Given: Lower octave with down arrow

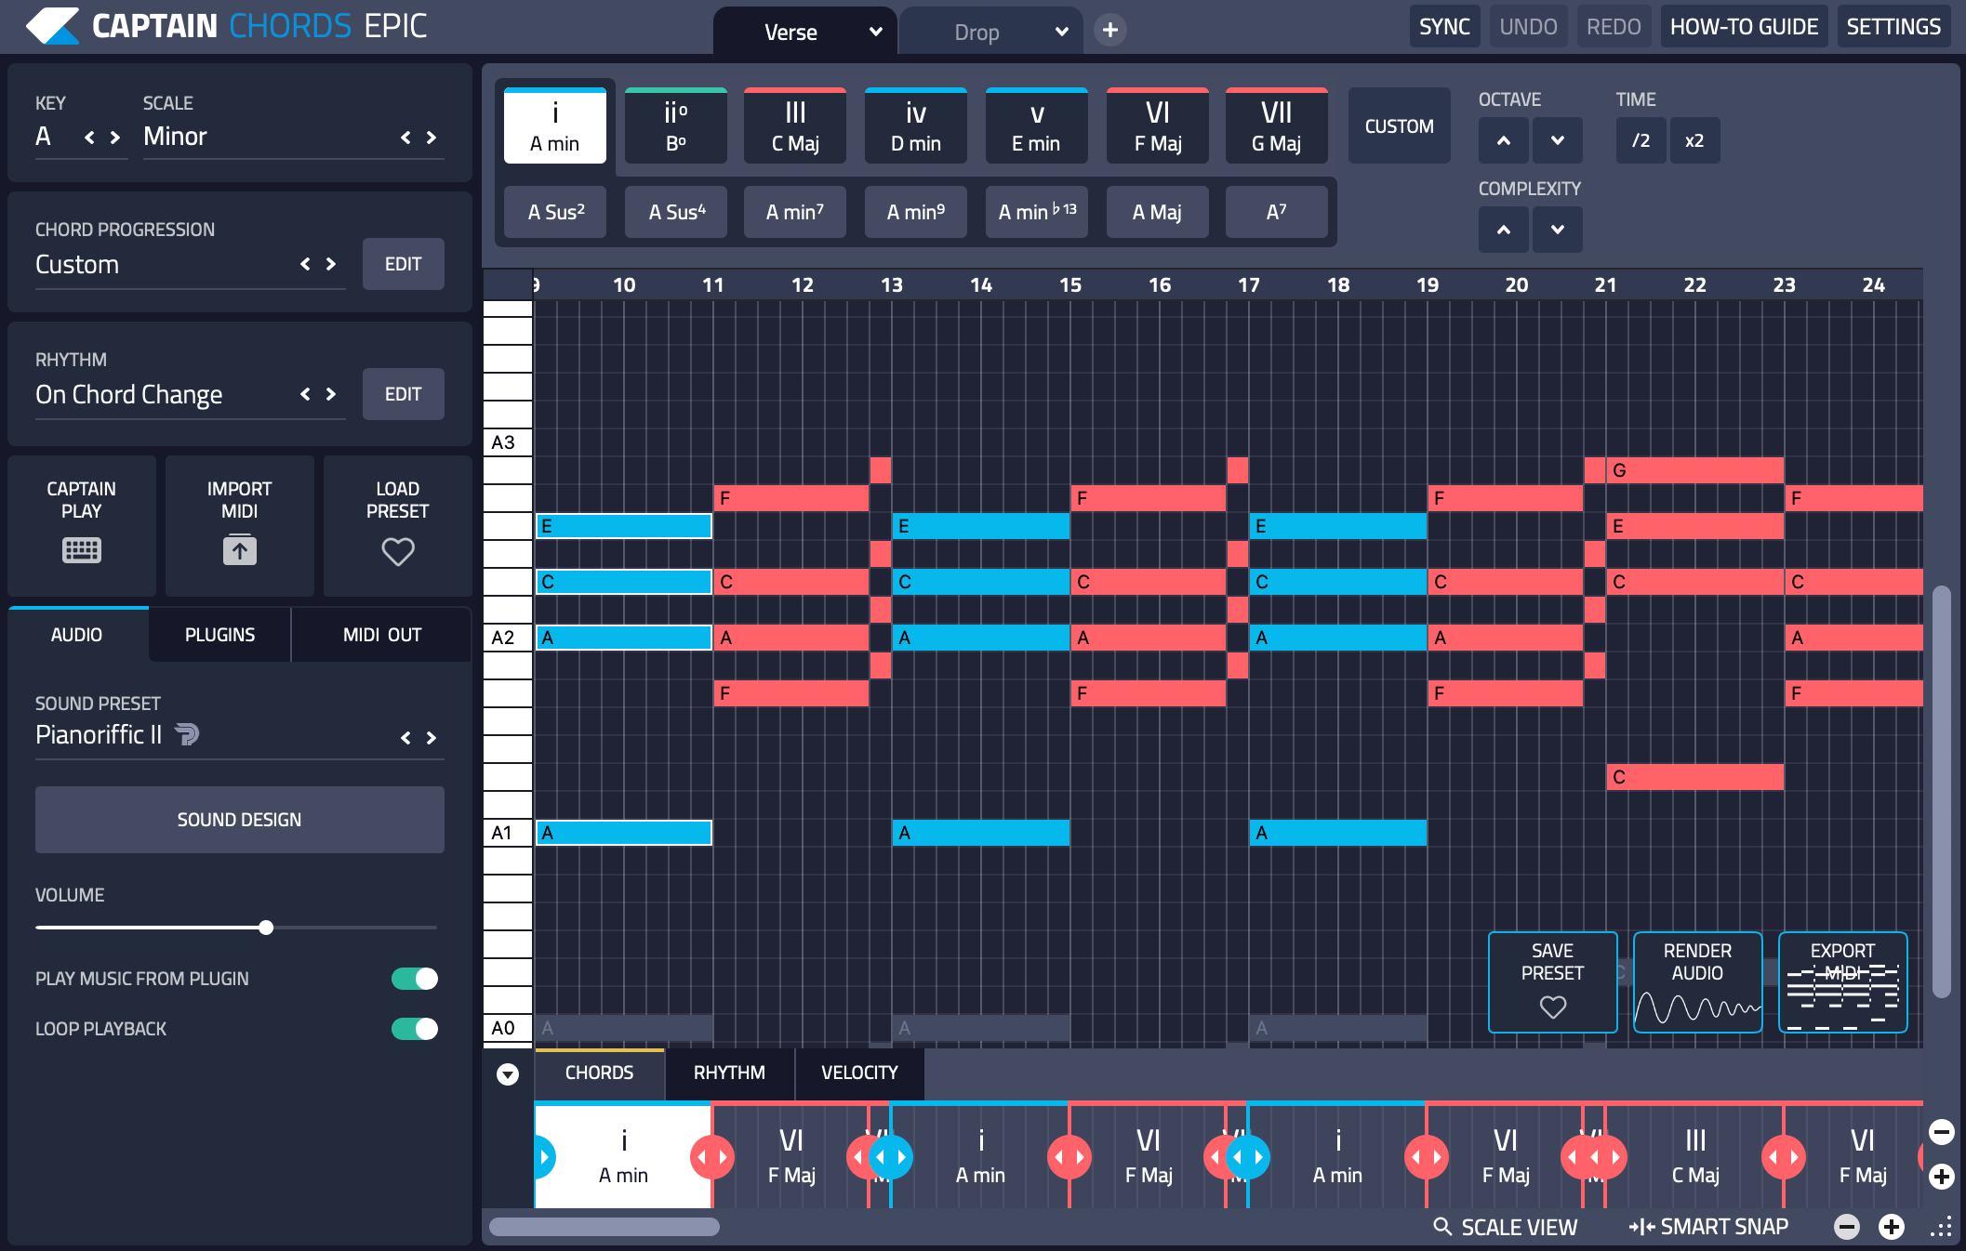Looking at the screenshot, I should (x=1558, y=140).
